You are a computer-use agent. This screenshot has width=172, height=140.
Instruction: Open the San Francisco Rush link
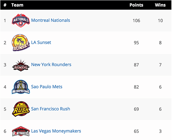[51, 109]
